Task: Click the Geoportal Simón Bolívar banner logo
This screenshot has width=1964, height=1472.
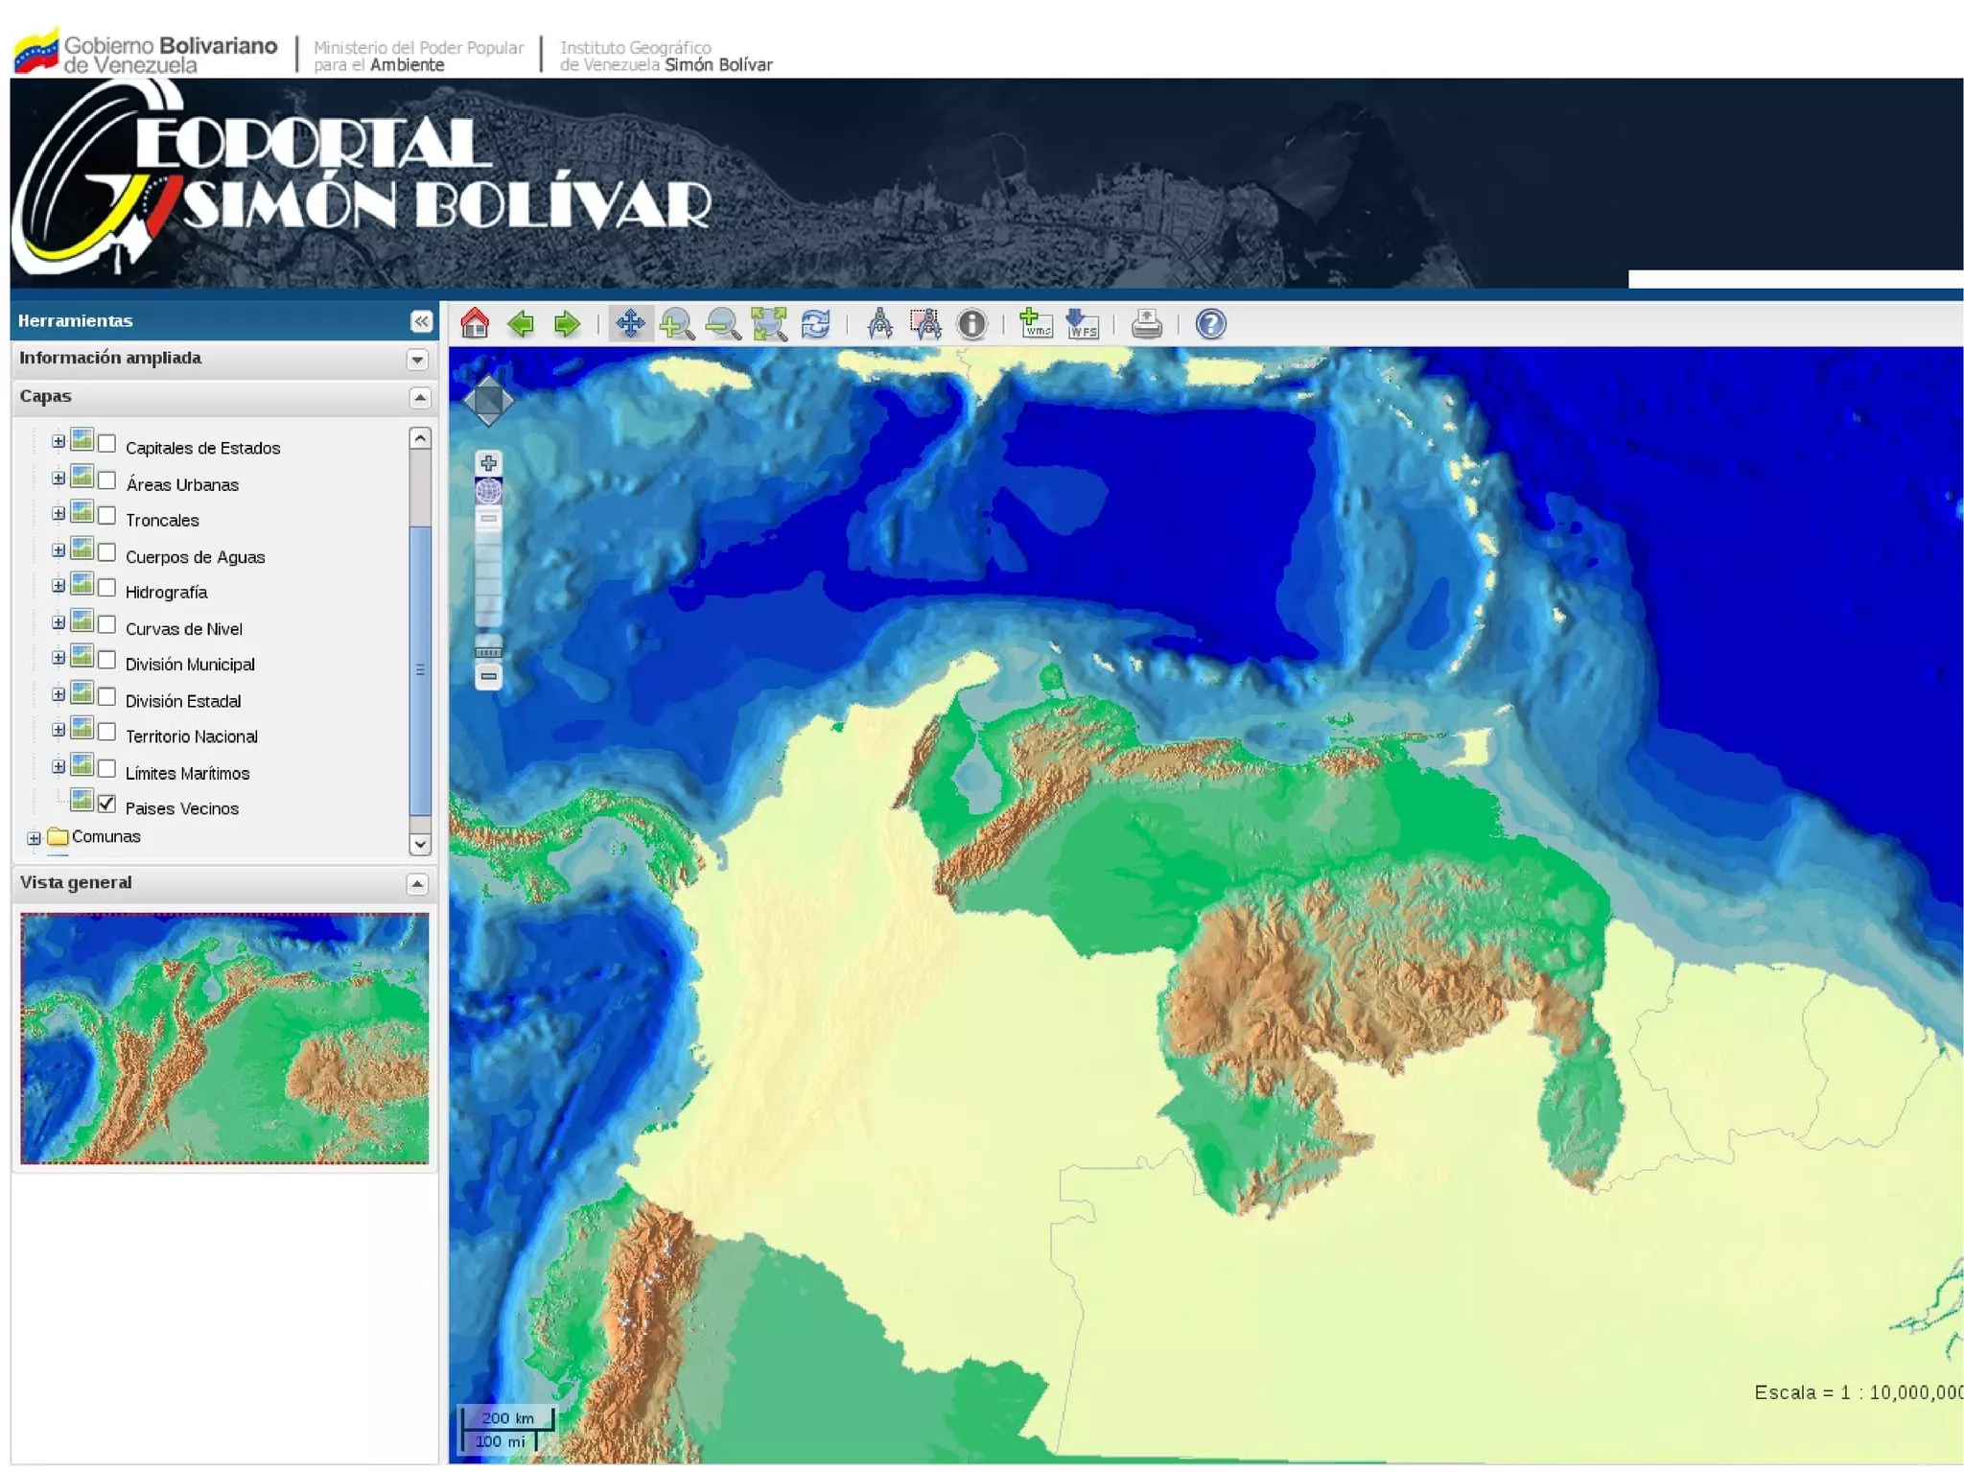Action: click(362, 179)
